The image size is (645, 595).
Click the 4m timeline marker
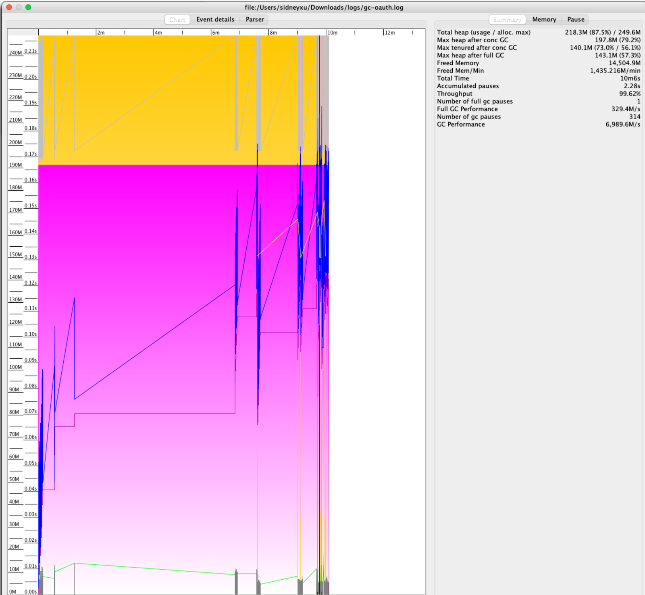tap(158, 33)
